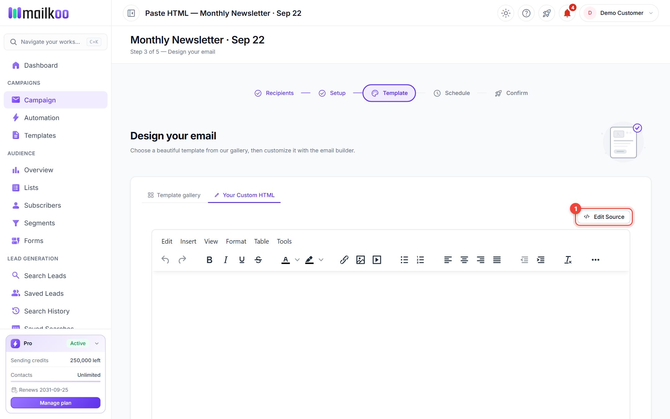
Task: Go to Schedule step
Action: (x=452, y=93)
